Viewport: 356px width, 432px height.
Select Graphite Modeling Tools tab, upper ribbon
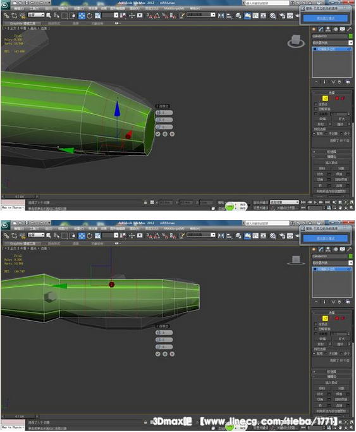click(x=23, y=23)
